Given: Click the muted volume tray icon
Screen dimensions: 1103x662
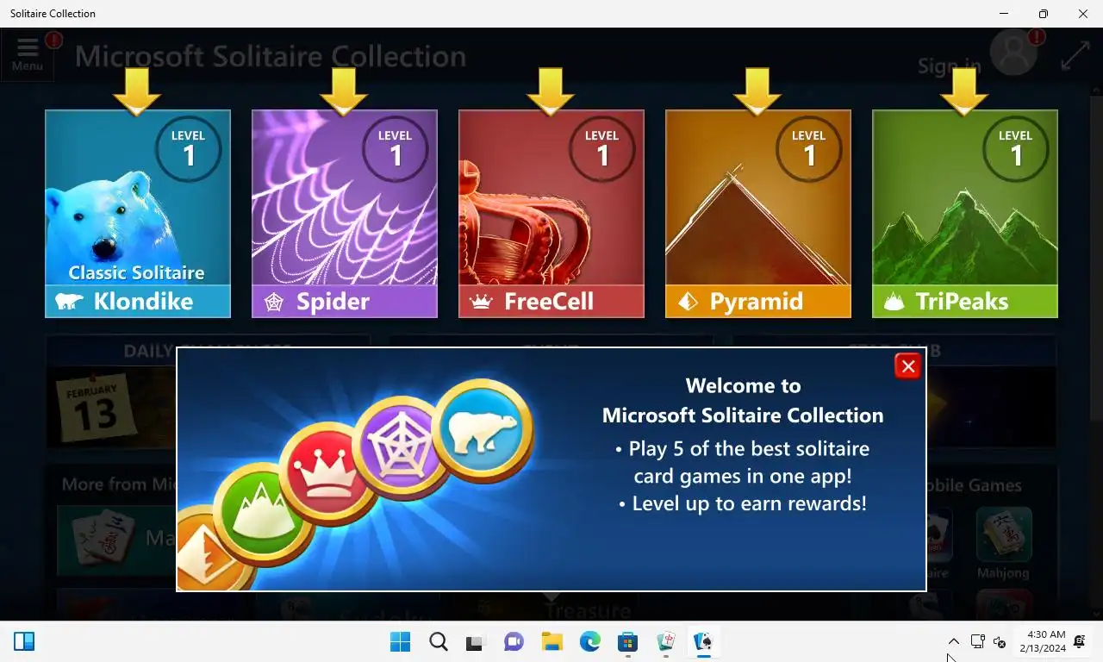Looking at the screenshot, I should [x=1000, y=641].
